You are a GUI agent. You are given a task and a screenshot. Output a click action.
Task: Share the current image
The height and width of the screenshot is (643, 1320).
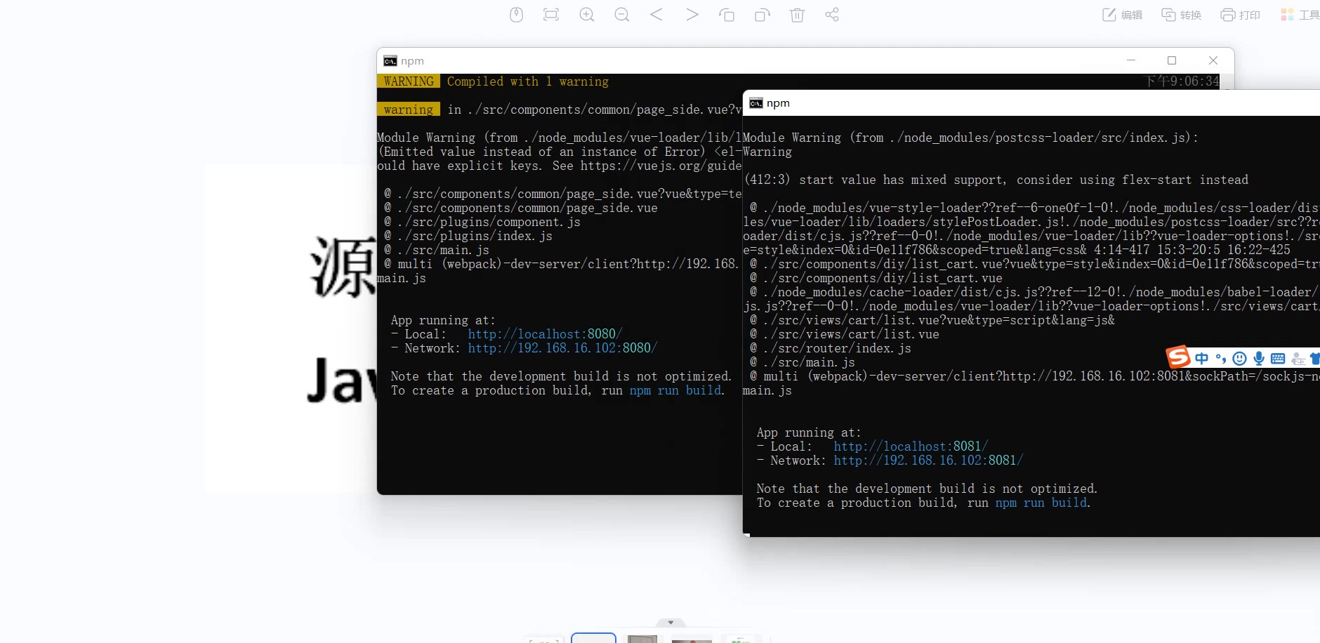tap(832, 15)
